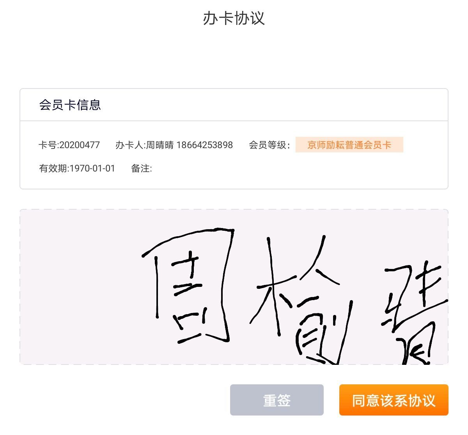The width and height of the screenshot is (468, 435).
Task: Click the 会员卡信息 section header
Action: tap(70, 105)
